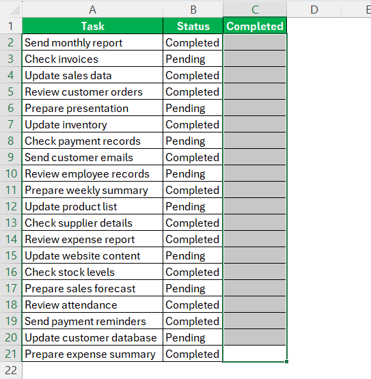This screenshot has width=371, height=379.
Task: Select row 2 header
Action: (11, 42)
